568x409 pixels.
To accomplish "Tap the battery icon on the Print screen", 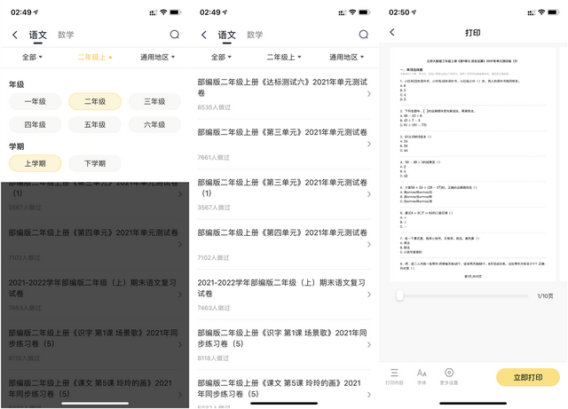I will coord(554,12).
